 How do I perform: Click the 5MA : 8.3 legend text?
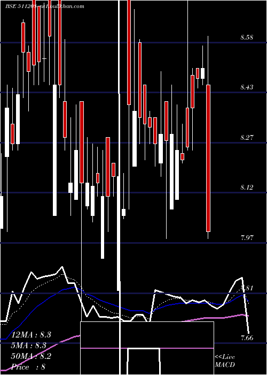29,346
